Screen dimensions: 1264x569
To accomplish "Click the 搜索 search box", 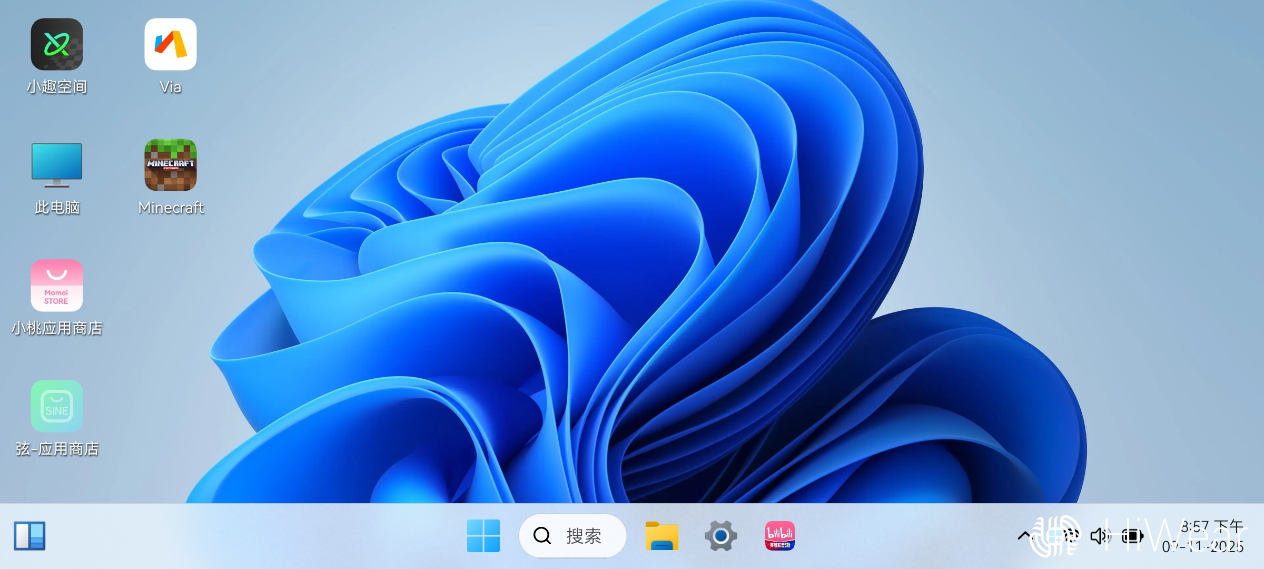I will 584,536.
